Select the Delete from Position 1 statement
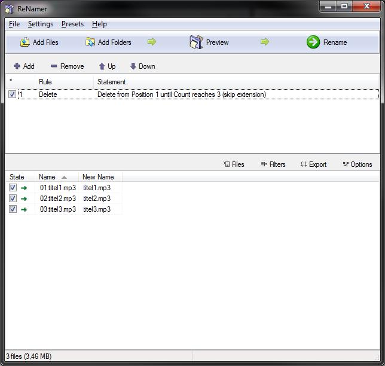 coord(182,94)
